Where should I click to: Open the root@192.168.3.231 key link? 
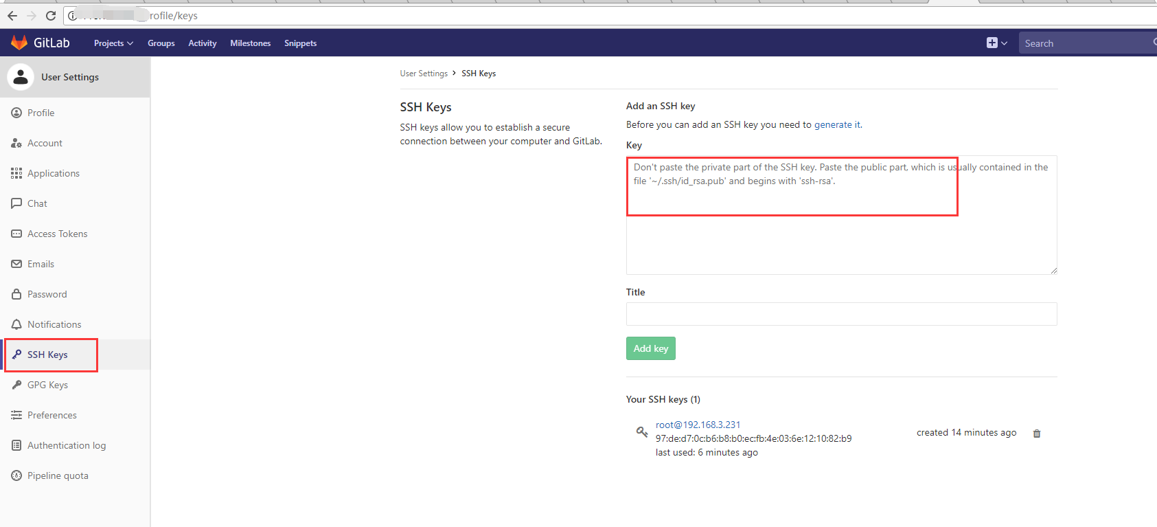[x=698, y=425]
